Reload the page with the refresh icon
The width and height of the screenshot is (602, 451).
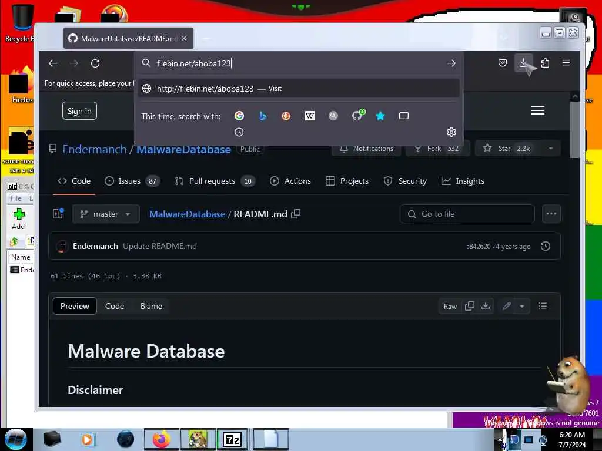pyautogui.click(x=95, y=63)
